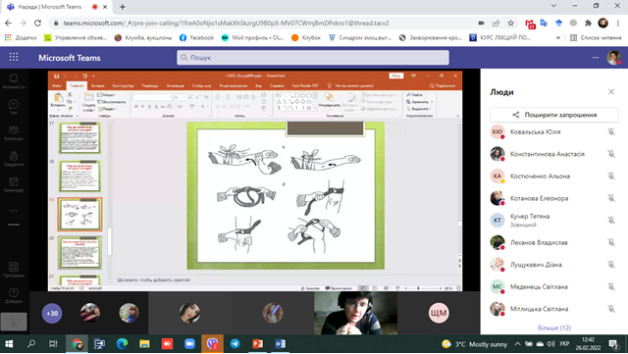Click the Переходы tab in shared PowerPoint
This screenshot has width=628, height=354.
point(150,85)
